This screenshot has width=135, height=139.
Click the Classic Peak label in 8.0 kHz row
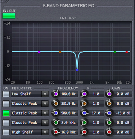coord(24,123)
